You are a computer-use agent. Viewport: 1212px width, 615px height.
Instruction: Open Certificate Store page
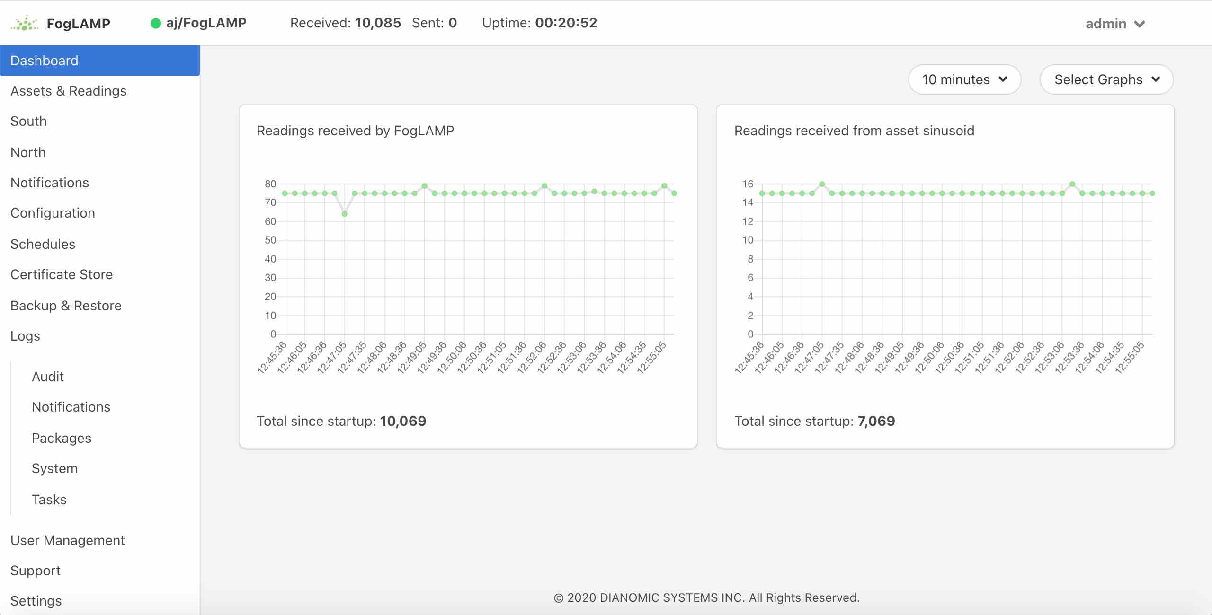(62, 274)
